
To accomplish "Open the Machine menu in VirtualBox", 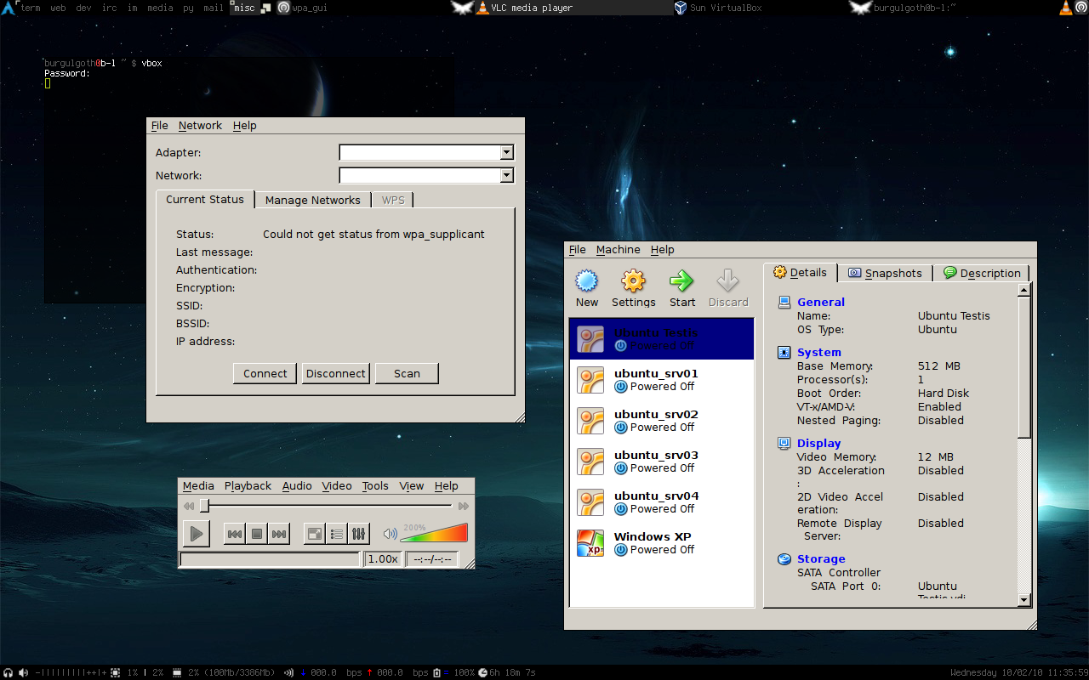I will (x=618, y=249).
